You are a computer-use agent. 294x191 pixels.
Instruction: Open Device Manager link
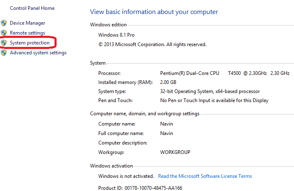tap(27, 23)
